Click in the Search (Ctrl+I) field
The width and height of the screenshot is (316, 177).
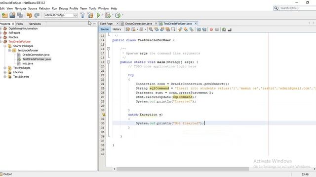298,8
